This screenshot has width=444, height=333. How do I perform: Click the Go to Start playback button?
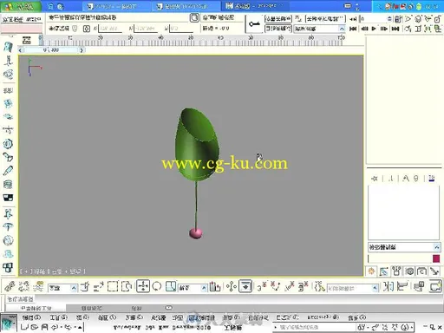pos(353,29)
